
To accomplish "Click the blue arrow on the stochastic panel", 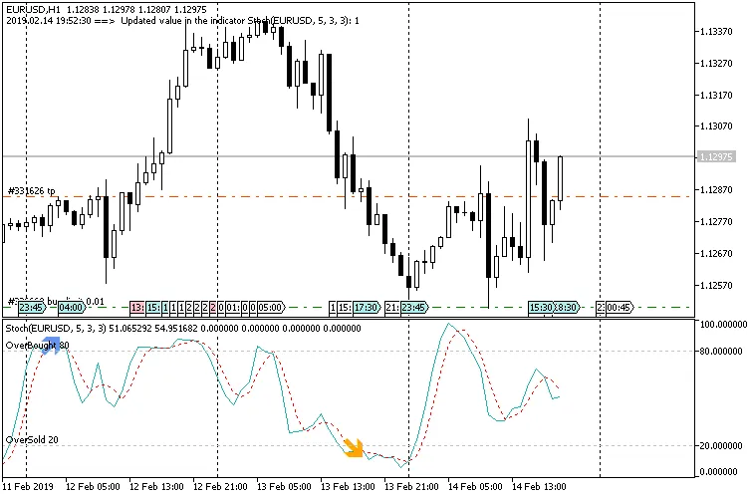I will click(51, 345).
